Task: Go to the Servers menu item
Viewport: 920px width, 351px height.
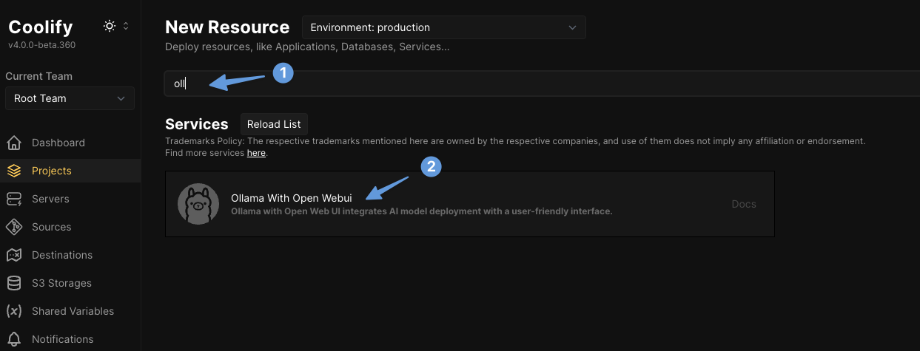Action: tap(50, 199)
